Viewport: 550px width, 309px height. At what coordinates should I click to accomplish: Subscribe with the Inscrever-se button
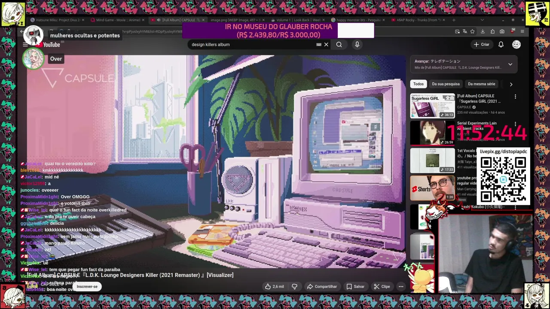click(x=87, y=287)
